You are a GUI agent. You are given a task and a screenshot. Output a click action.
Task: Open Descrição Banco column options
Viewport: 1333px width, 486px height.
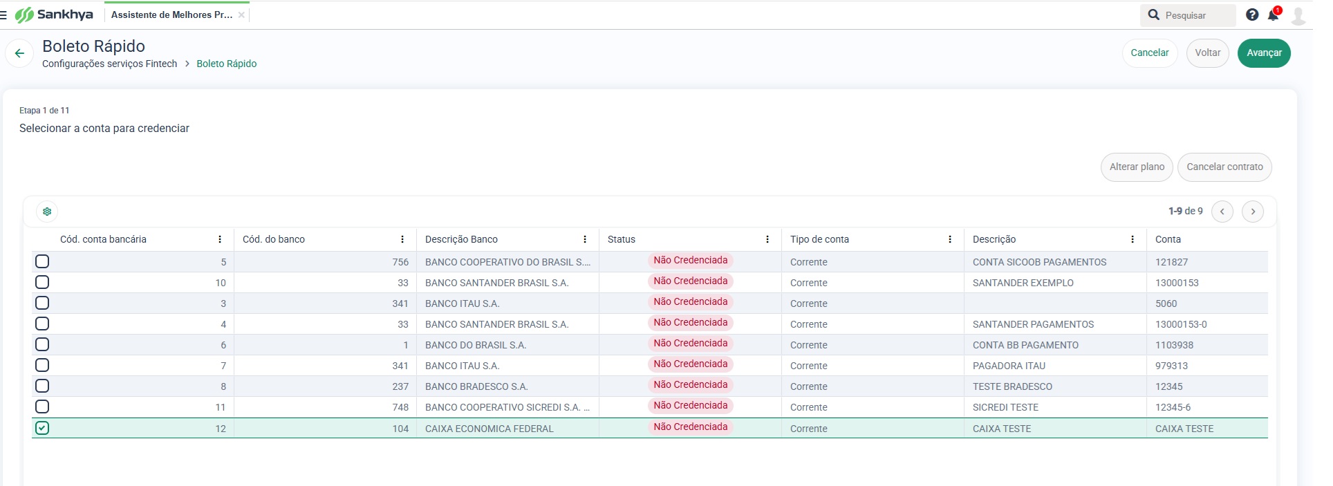point(585,239)
